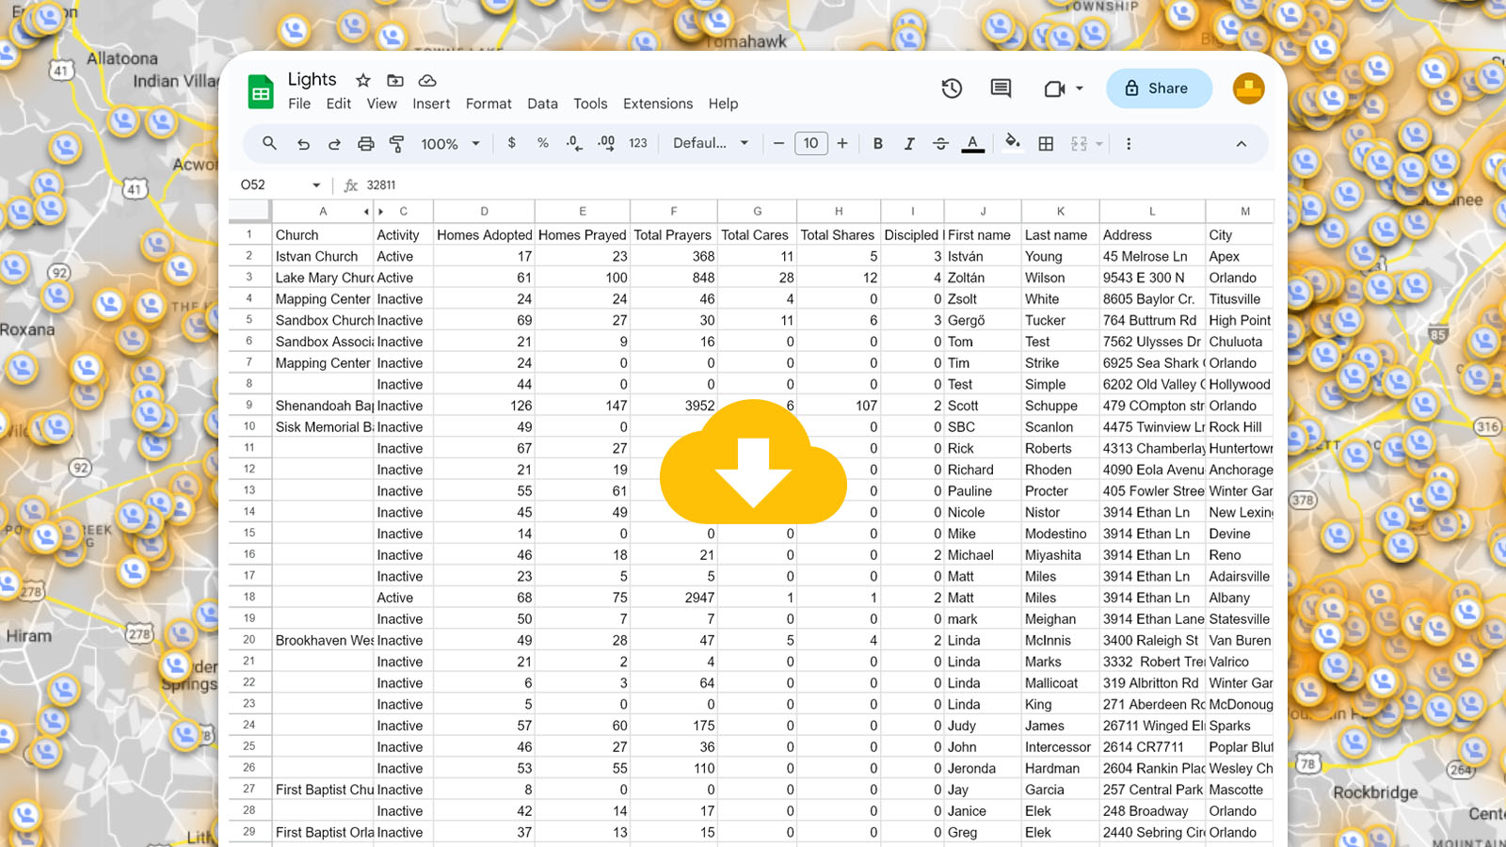Click the font size field
The image size is (1506, 847).
[x=811, y=143]
